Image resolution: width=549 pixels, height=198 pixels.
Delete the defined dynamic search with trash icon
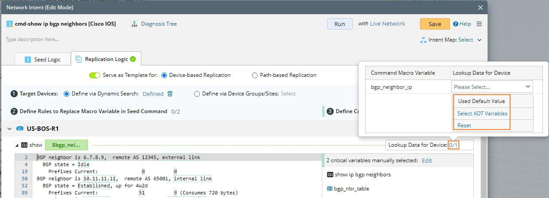click(x=170, y=94)
